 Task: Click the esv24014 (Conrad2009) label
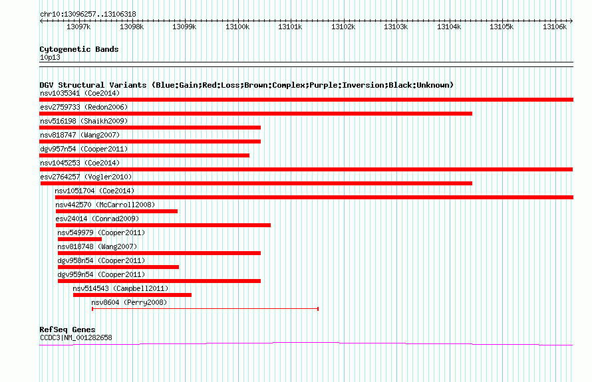[x=97, y=219]
